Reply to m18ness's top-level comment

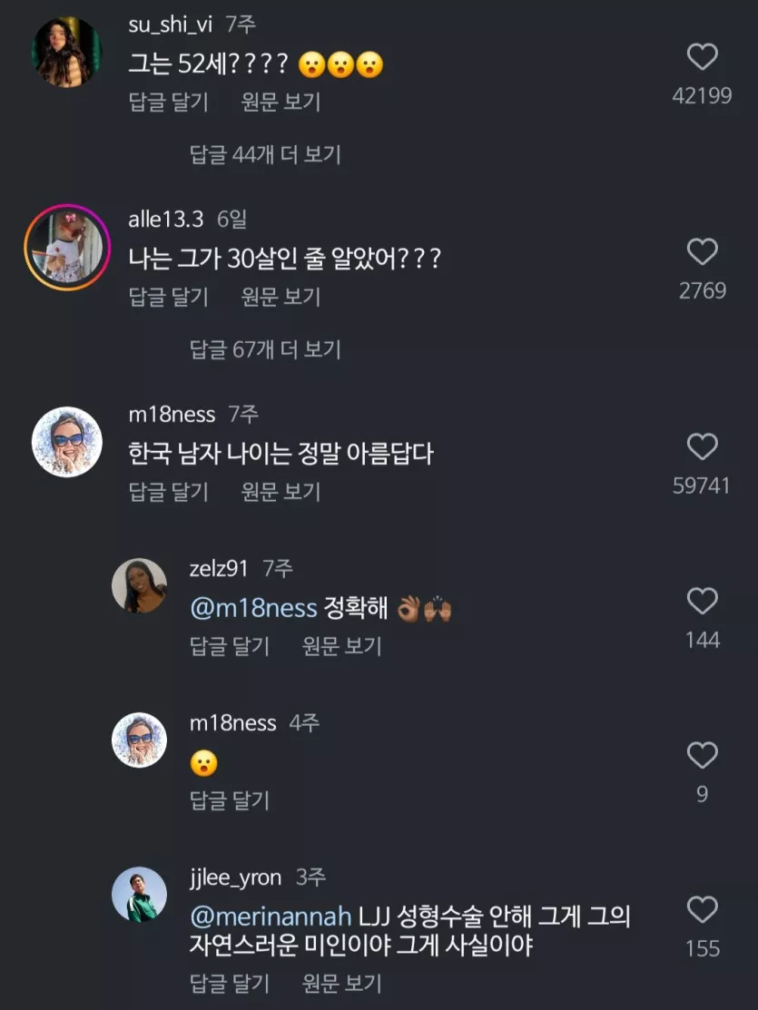[x=169, y=492]
